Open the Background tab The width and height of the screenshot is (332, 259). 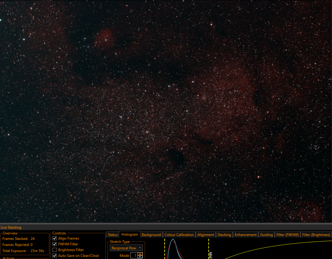151,235
